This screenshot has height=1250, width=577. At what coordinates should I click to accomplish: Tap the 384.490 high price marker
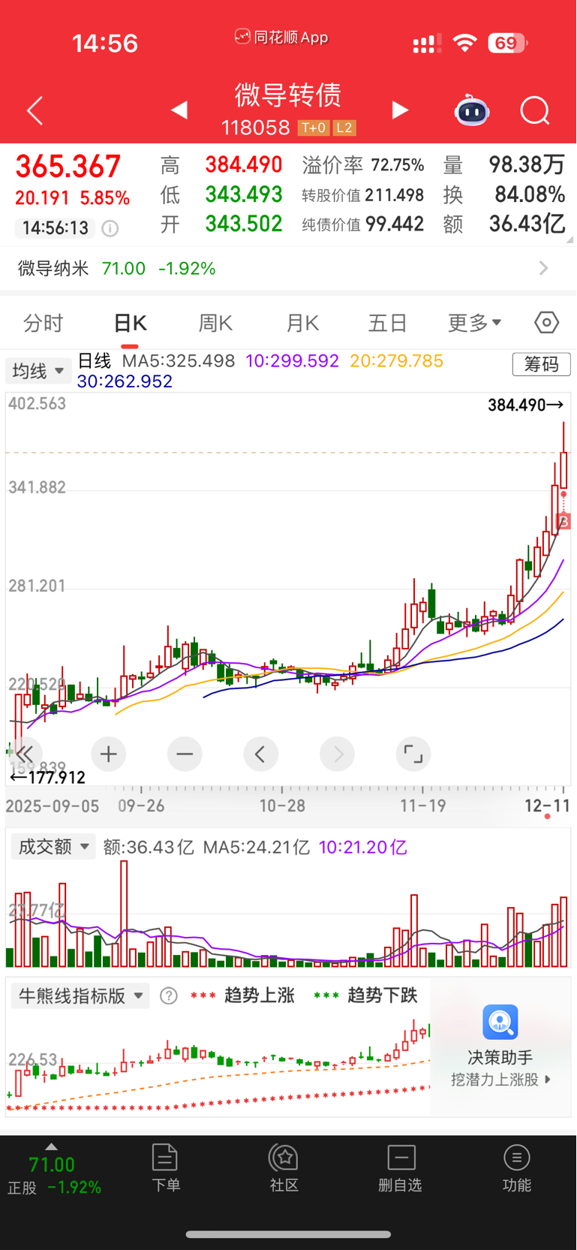[525, 405]
